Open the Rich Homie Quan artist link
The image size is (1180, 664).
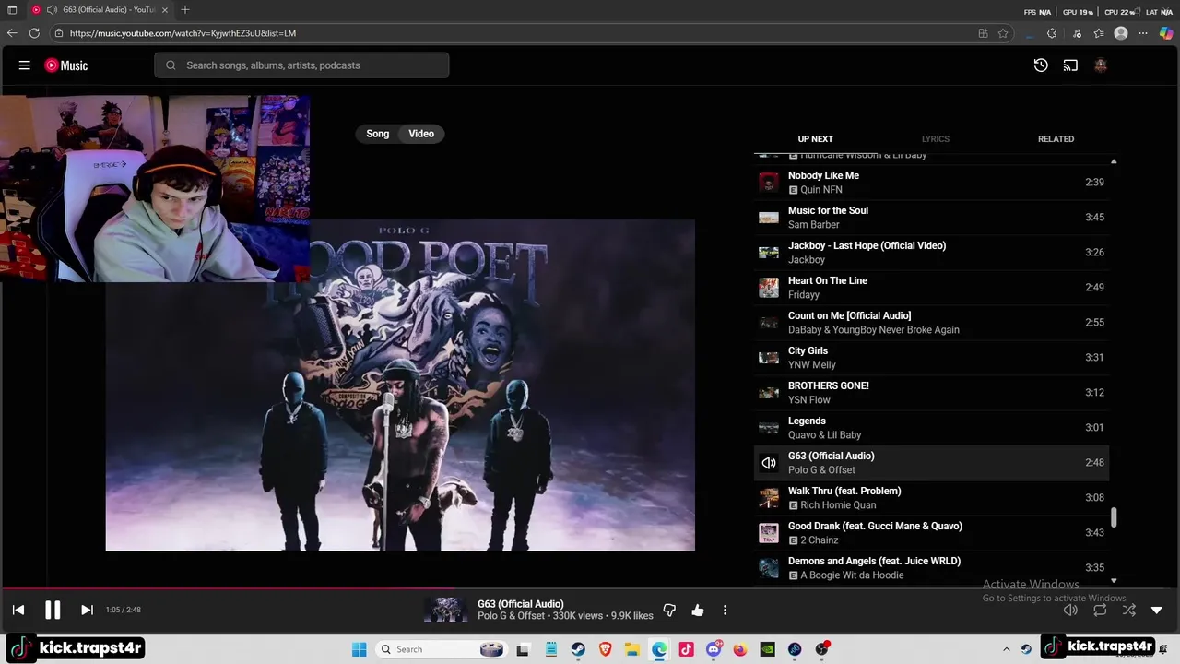838,505
